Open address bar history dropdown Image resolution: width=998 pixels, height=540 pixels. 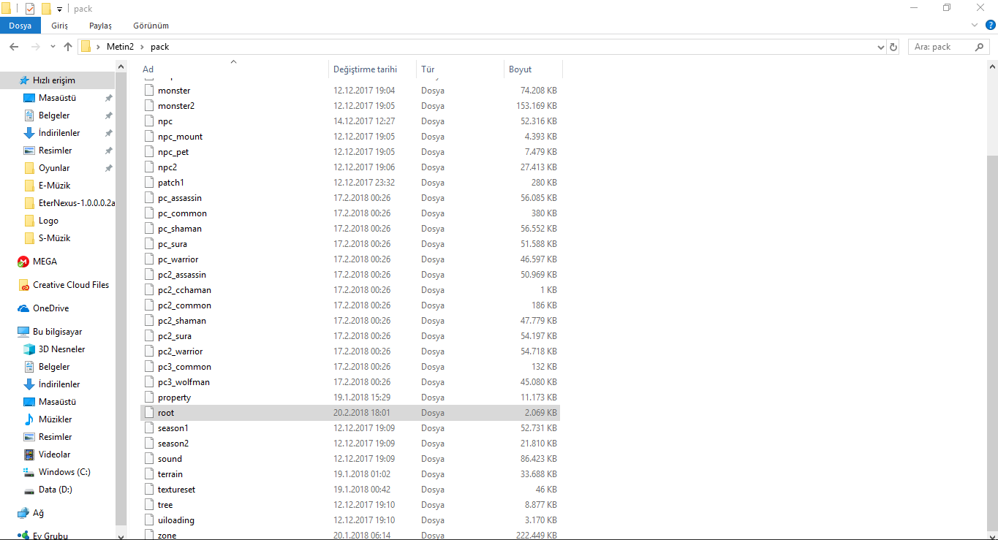coord(880,47)
